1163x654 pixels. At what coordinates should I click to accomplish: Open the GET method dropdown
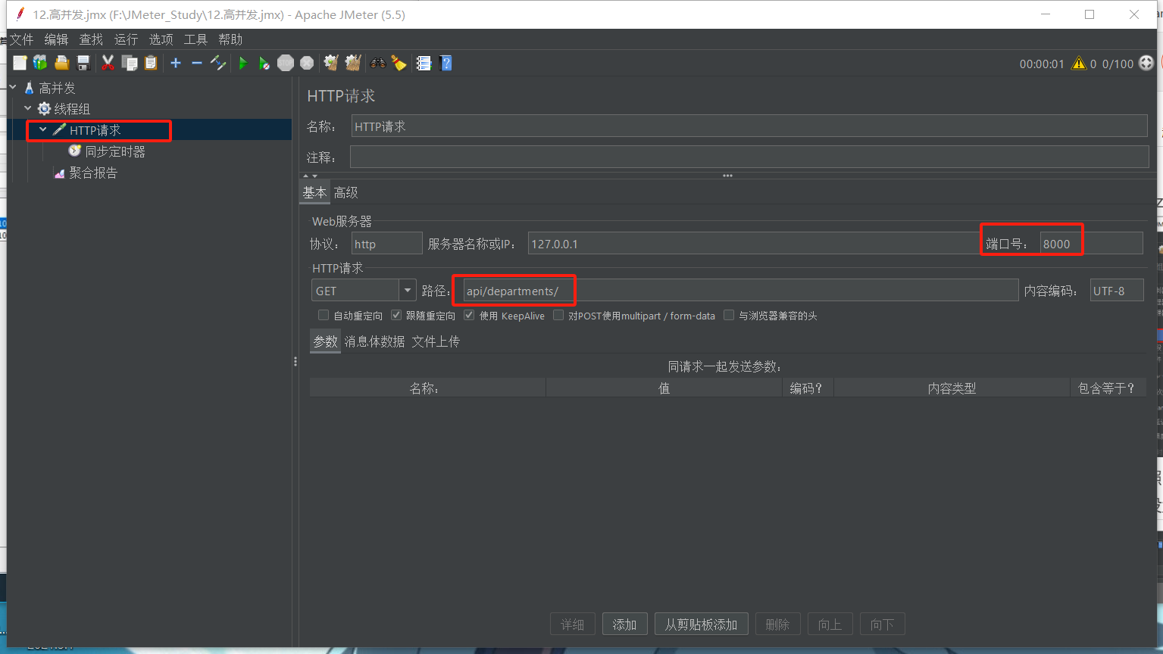pos(408,290)
